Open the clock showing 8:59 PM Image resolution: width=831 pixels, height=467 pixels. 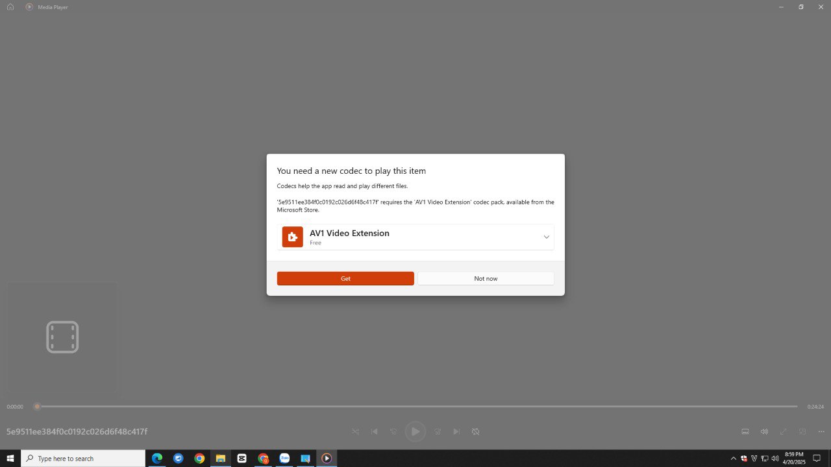coord(793,458)
